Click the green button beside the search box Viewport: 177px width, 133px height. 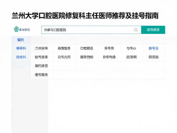(x=153, y=30)
